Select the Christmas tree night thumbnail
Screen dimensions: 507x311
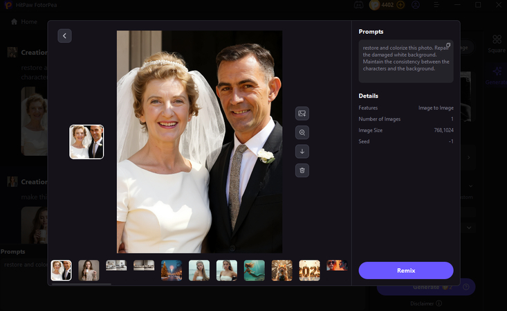click(x=172, y=270)
